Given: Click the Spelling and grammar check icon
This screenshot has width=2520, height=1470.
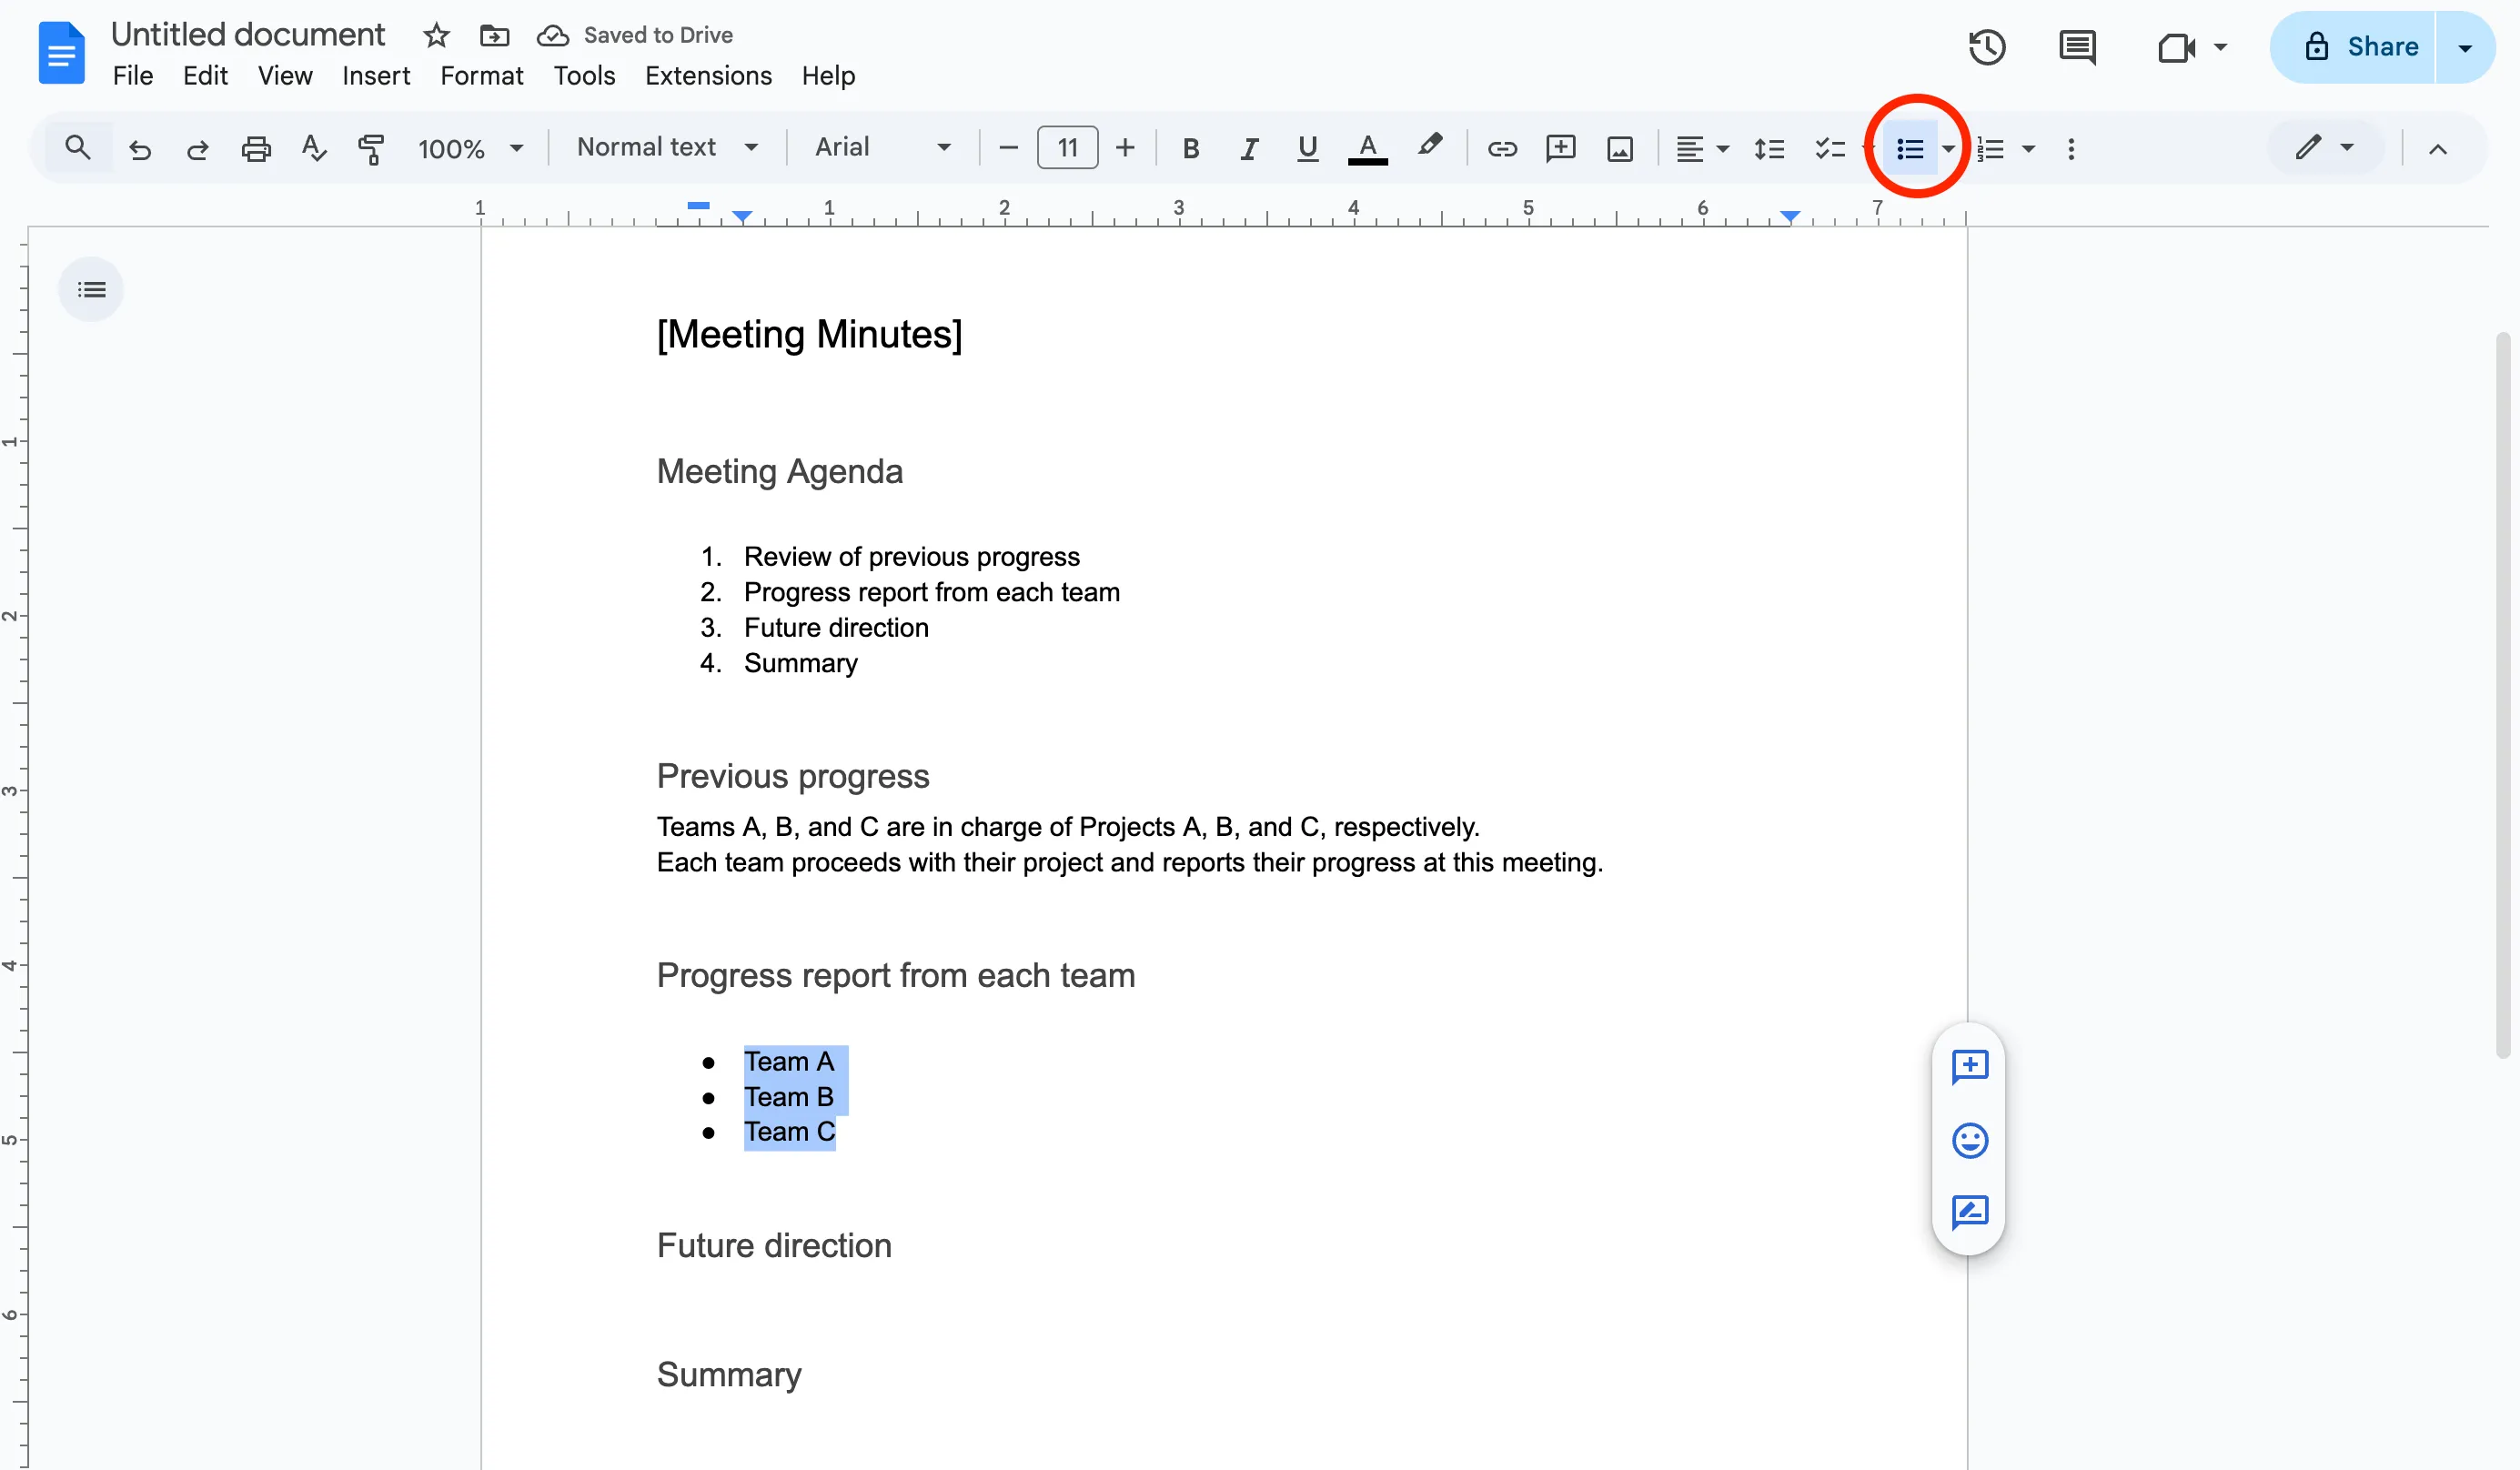Looking at the screenshot, I should tap(314, 149).
